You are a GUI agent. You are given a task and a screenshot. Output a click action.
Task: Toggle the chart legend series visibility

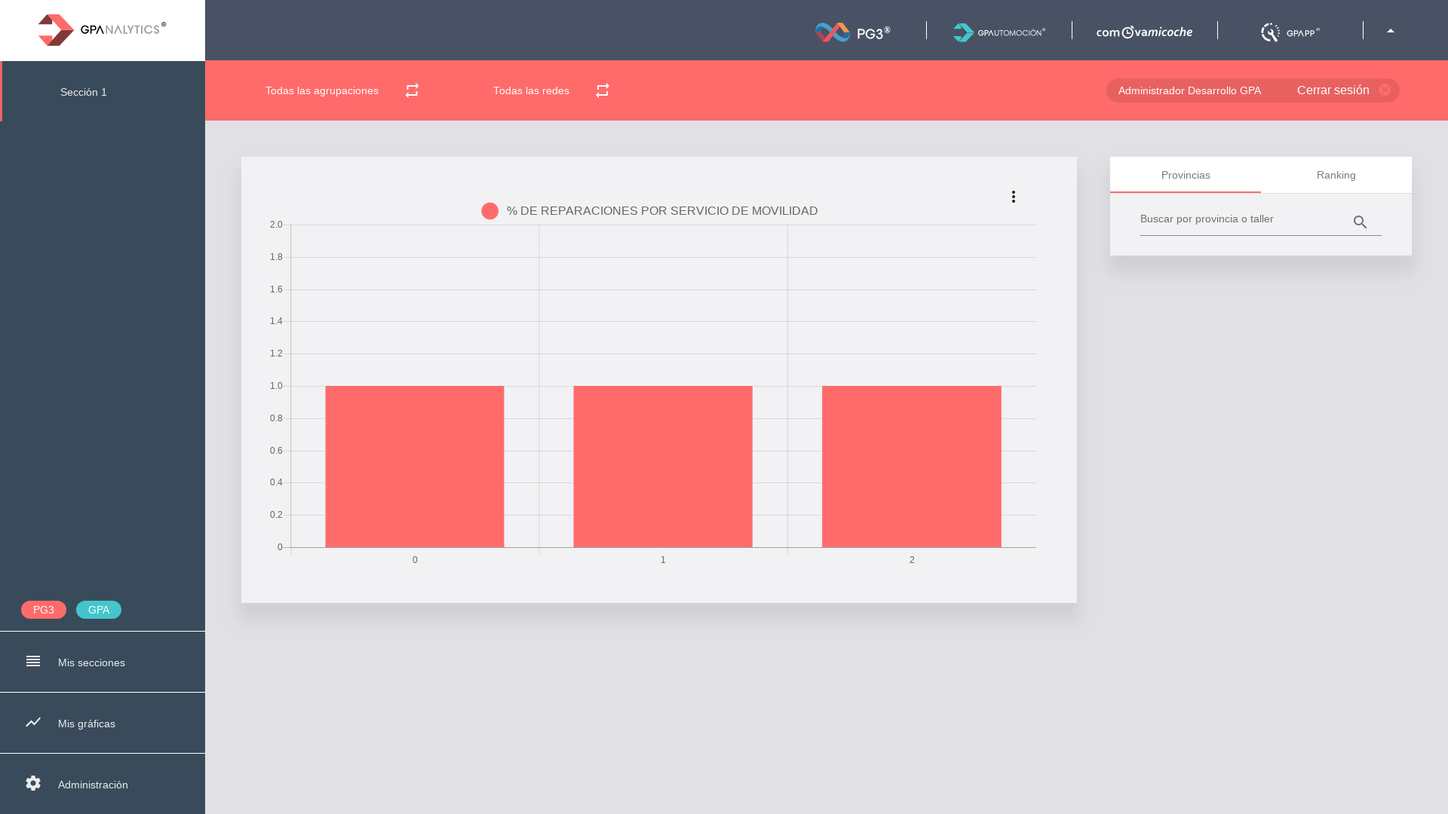click(x=490, y=211)
